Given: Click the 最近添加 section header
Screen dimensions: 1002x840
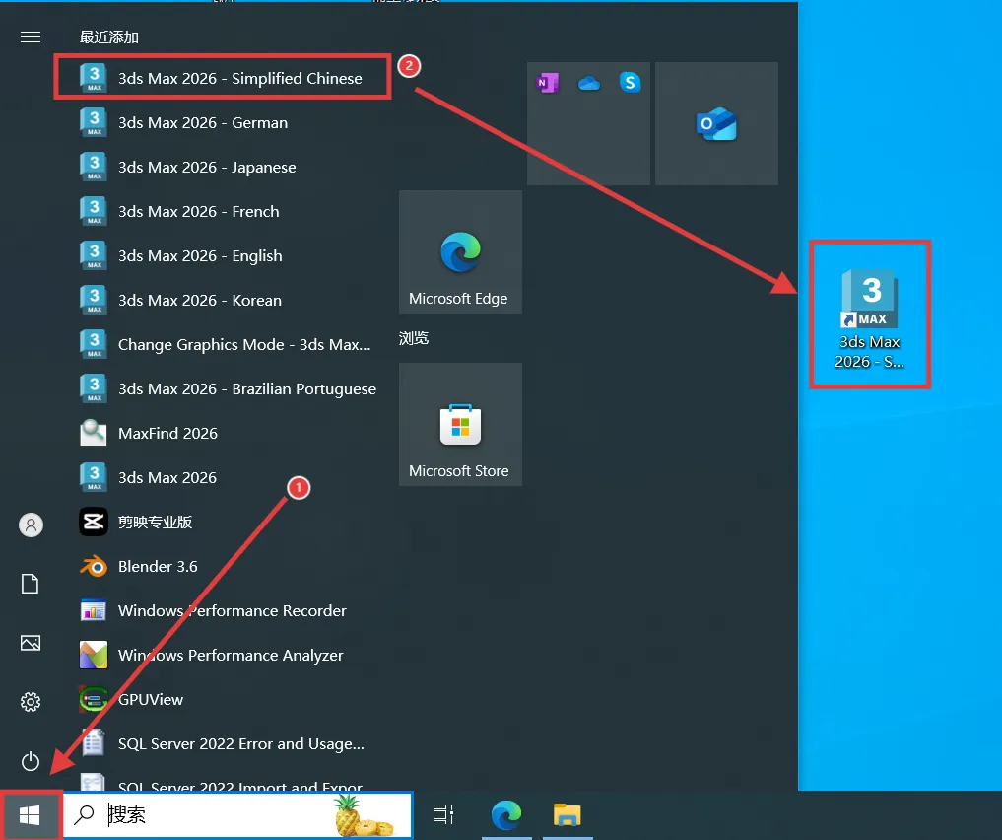Looking at the screenshot, I should 108,37.
